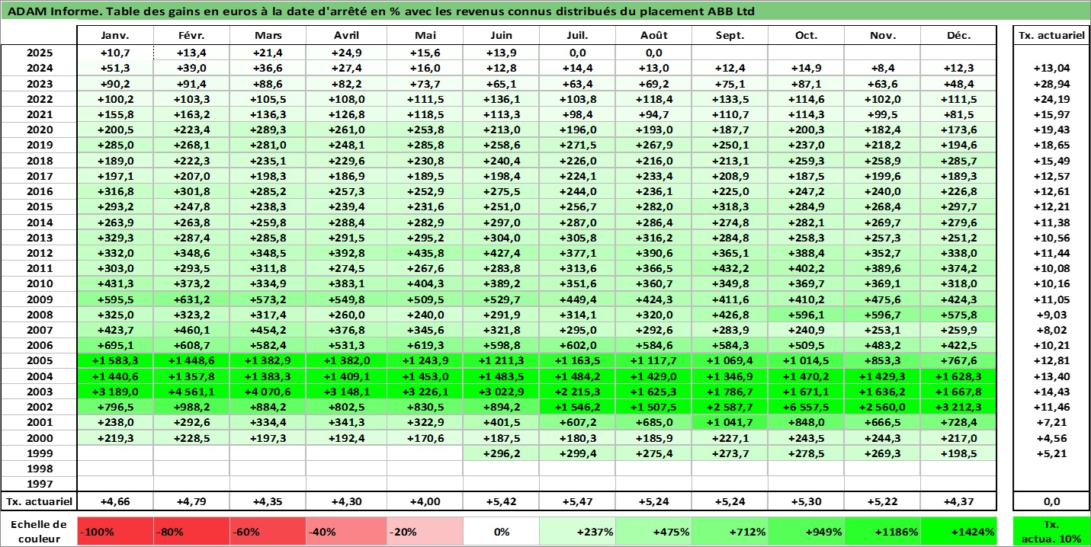Click the Tx. actuariel column header at right
The image size is (1091, 547).
click(1051, 36)
